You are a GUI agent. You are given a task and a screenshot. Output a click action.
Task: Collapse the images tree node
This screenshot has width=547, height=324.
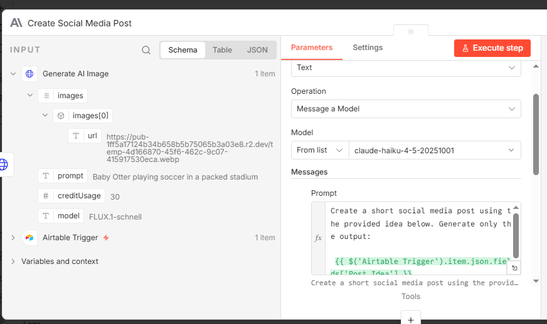coord(30,95)
